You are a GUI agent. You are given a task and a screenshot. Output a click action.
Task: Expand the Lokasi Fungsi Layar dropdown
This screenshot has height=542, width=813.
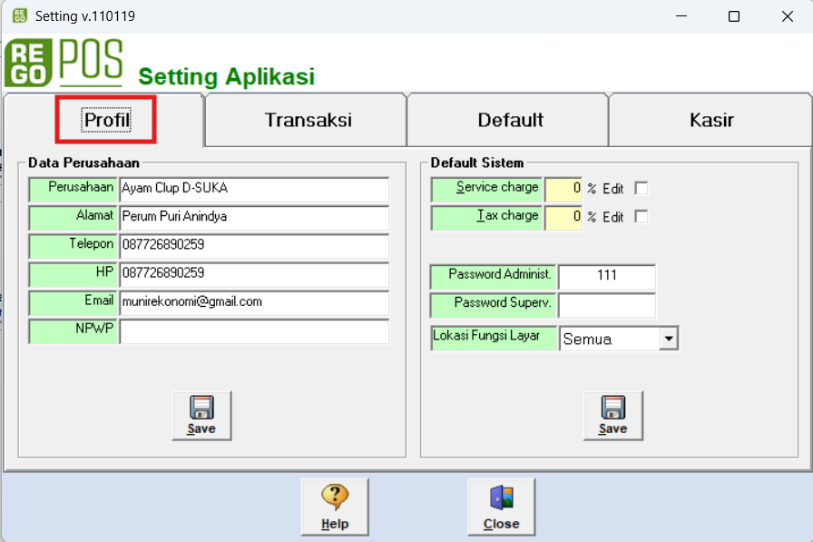coord(669,339)
